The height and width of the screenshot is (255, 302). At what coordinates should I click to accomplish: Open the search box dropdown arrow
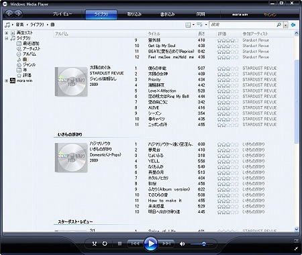tap(286, 25)
